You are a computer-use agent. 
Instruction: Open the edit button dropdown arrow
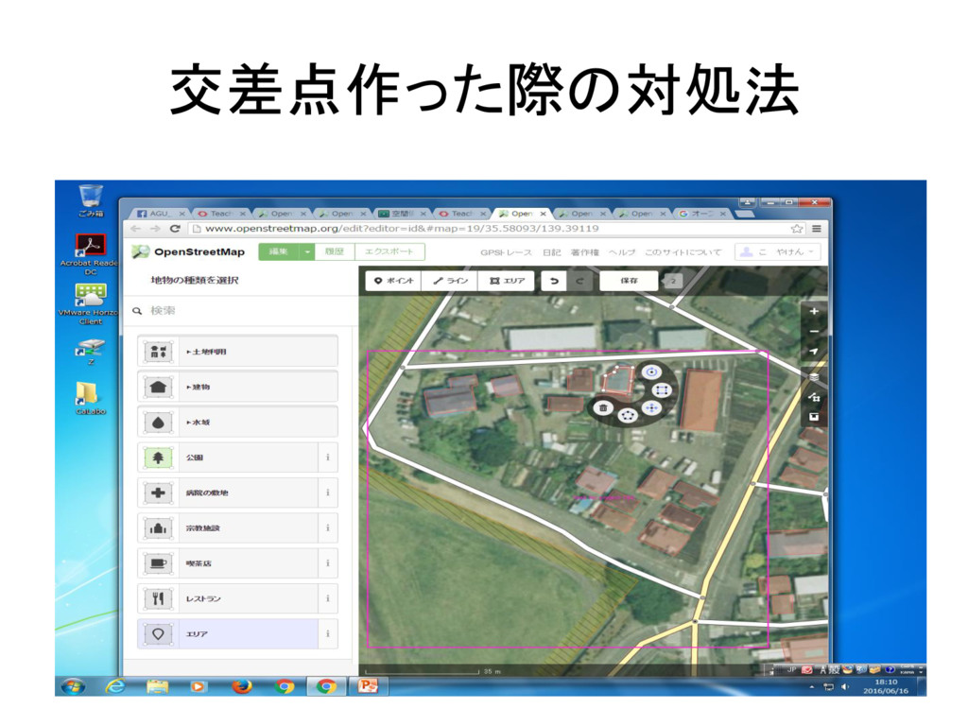point(307,251)
